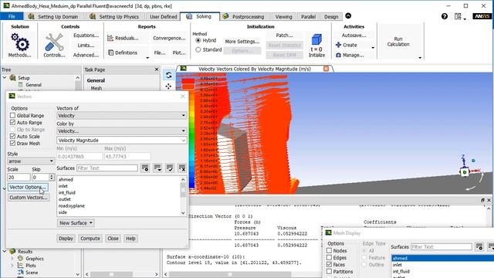Screen dimensions: 494x278
Task: Select Hybrid initialization method
Action: pyautogui.click(x=198, y=41)
